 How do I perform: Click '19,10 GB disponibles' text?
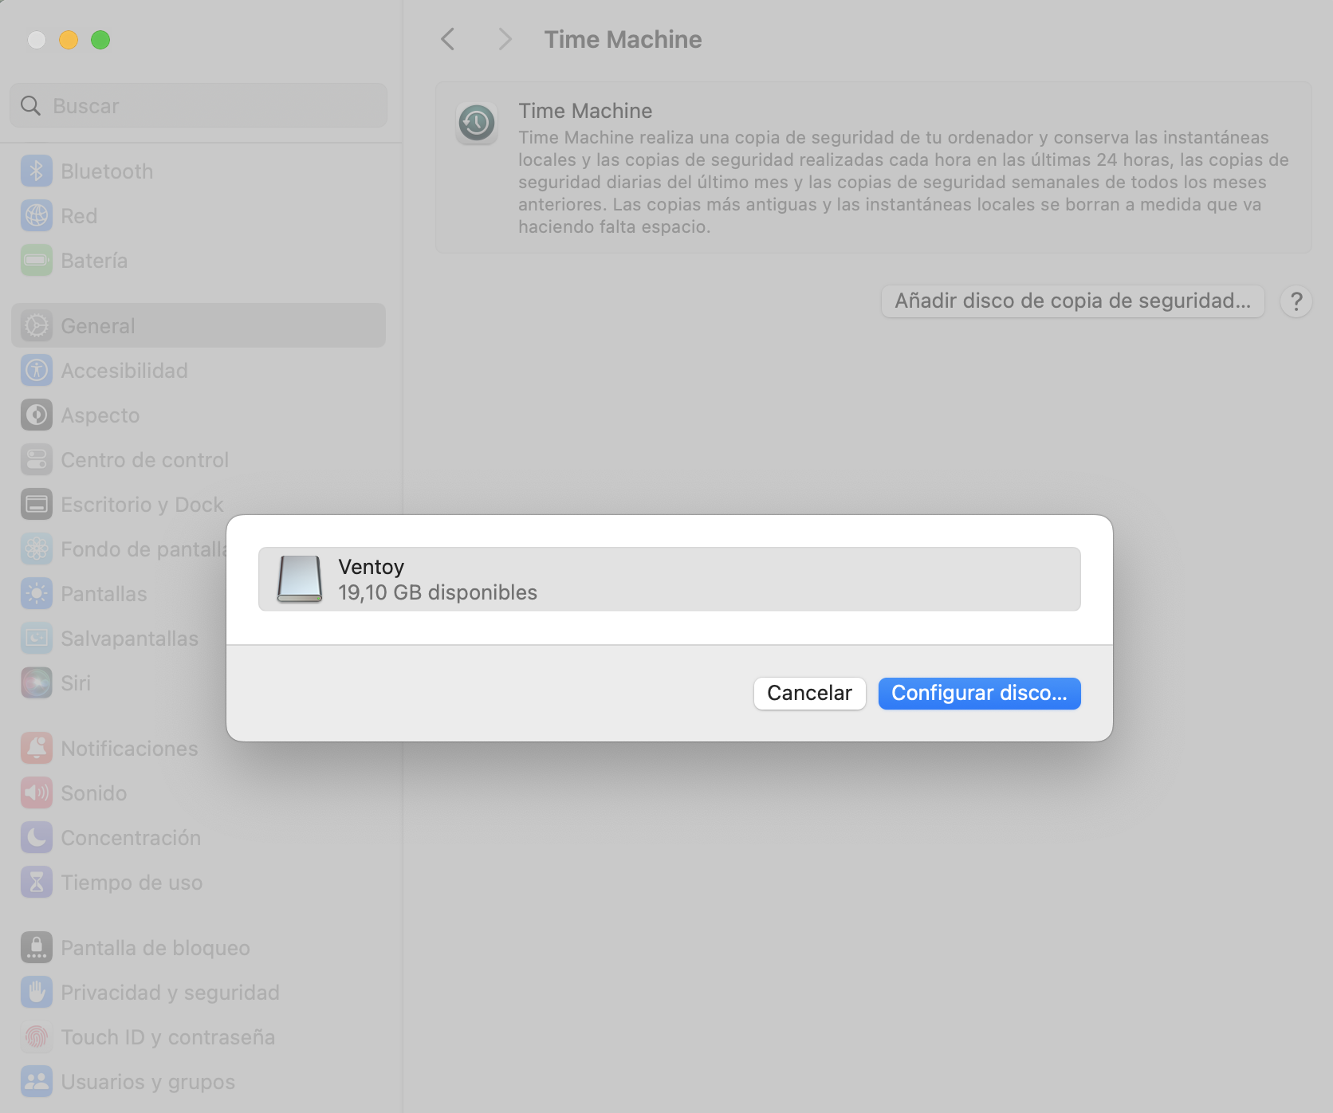pos(438,592)
